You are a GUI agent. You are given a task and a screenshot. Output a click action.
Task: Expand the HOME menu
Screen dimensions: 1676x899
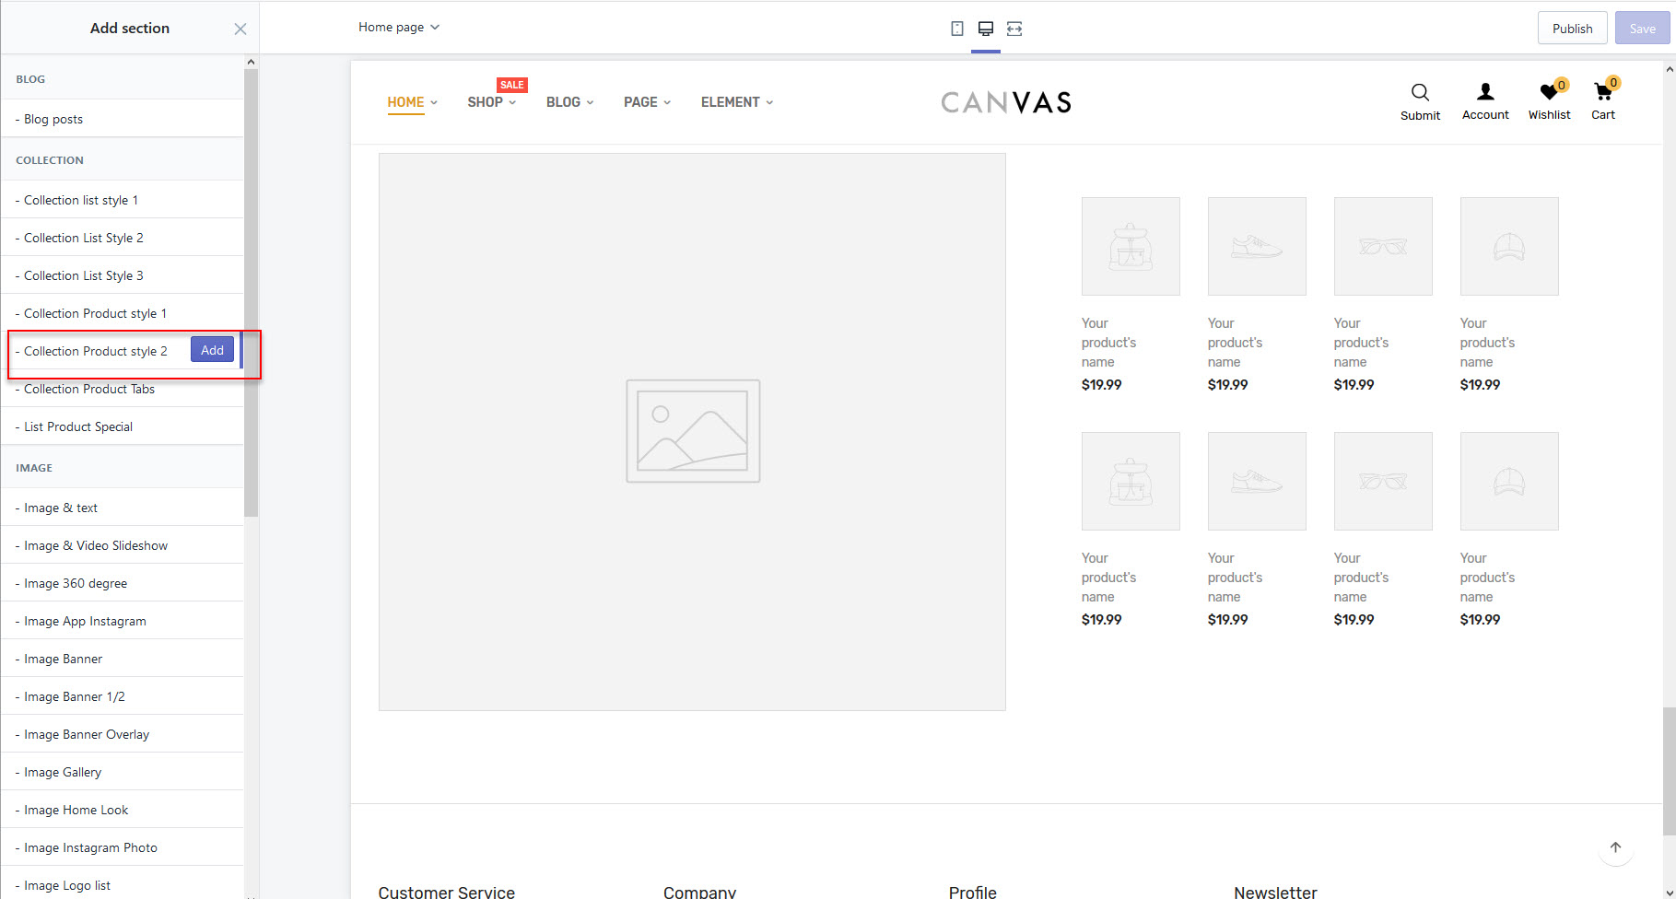click(412, 102)
